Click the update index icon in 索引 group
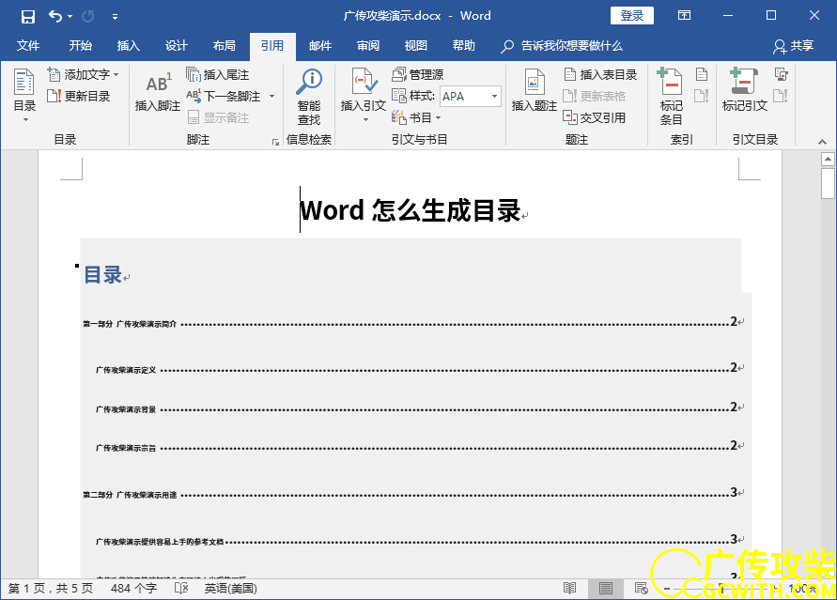837x600 pixels. click(702, 96)
